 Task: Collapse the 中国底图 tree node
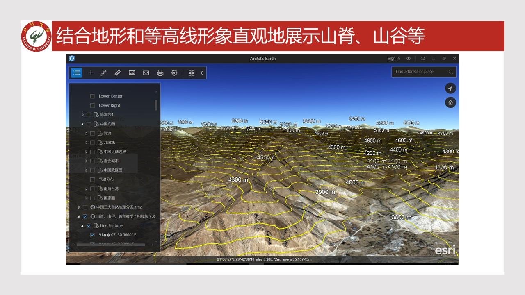[x=82, y=124]
